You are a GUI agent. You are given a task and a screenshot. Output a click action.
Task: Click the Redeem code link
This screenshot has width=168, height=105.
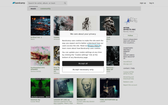(x=128, y=82)
